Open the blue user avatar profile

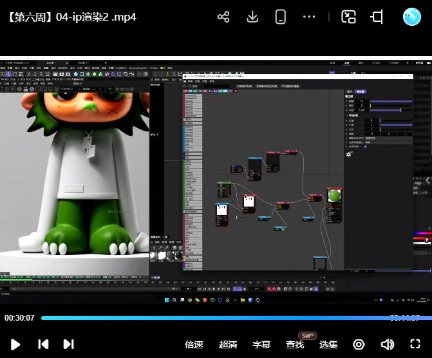tap(411, 17)
